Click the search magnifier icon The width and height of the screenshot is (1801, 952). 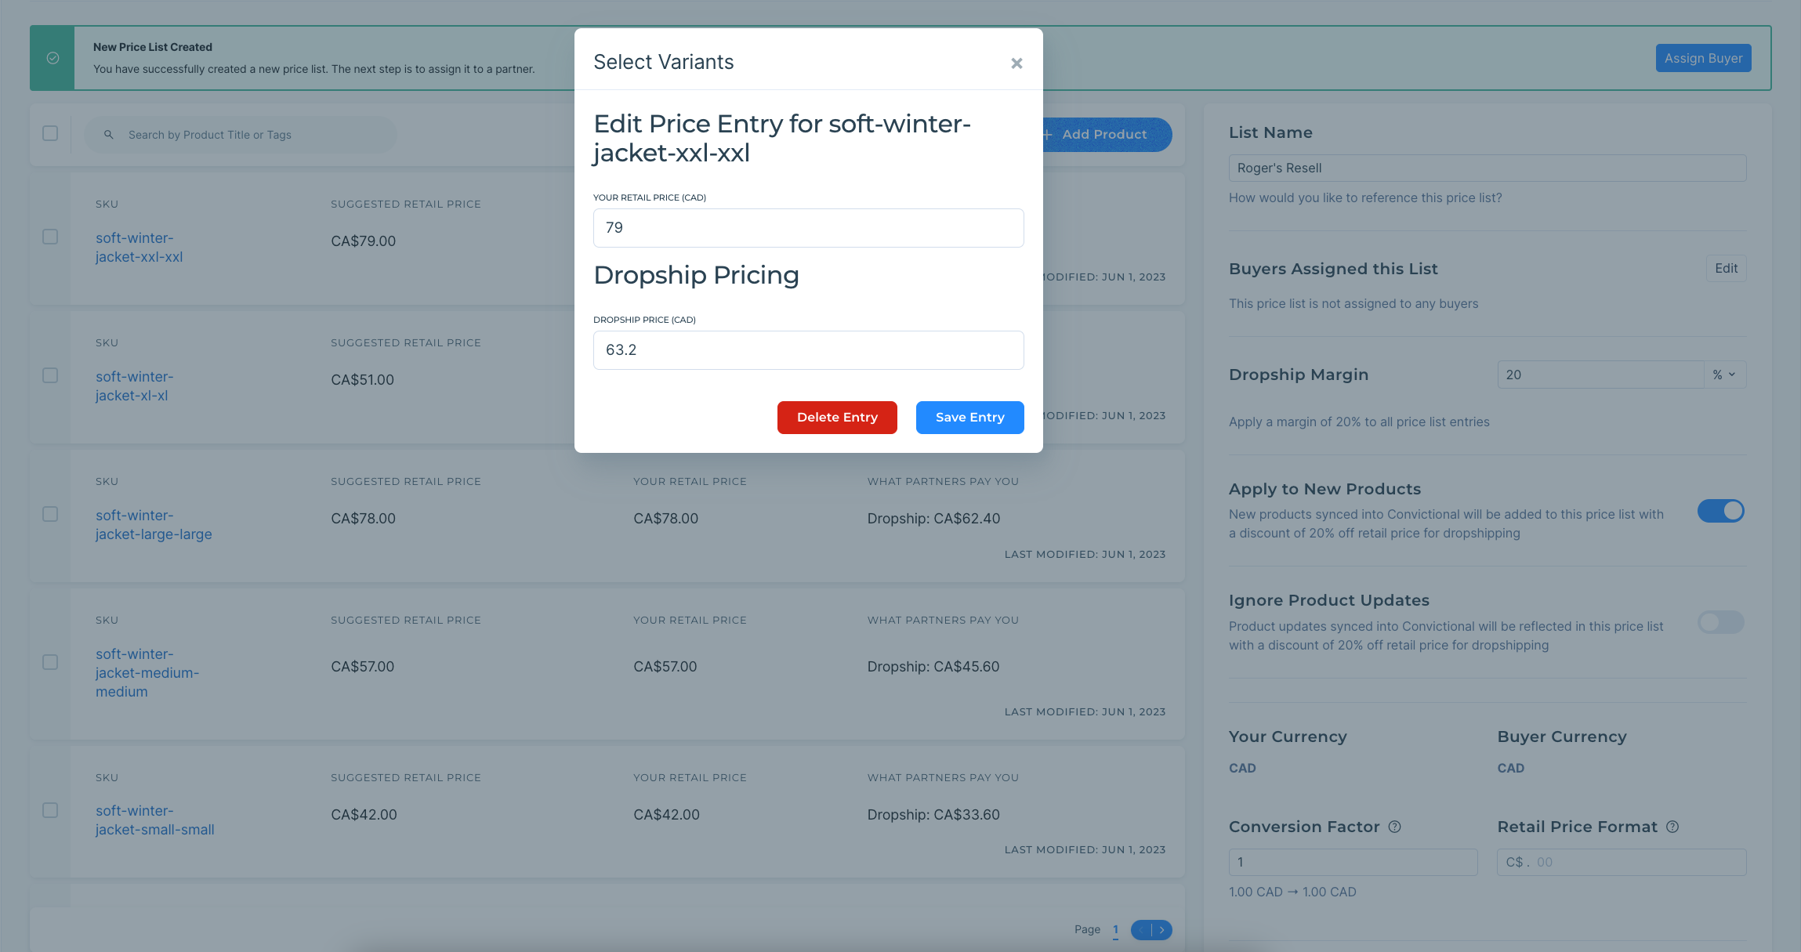tap(109, 135)
